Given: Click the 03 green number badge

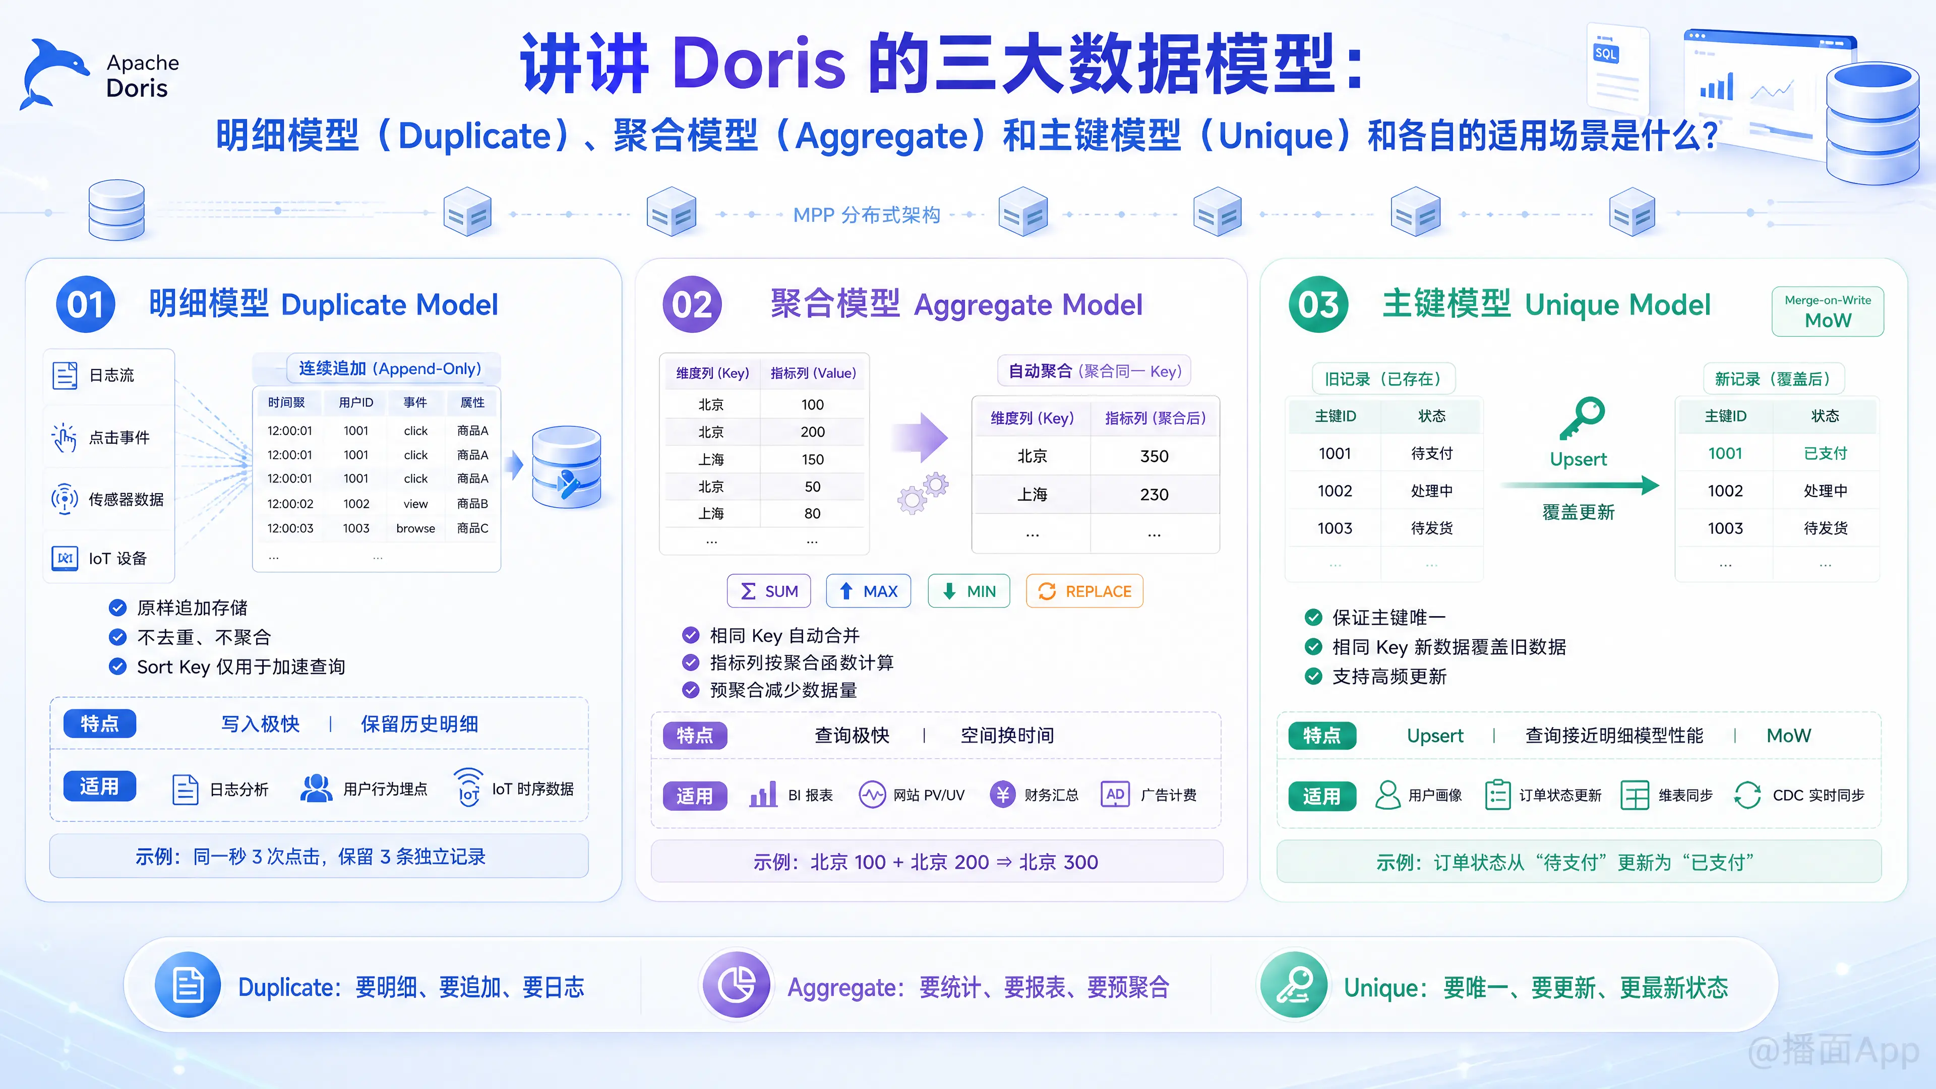Looking at the screenshot, I should [1318, 305].
